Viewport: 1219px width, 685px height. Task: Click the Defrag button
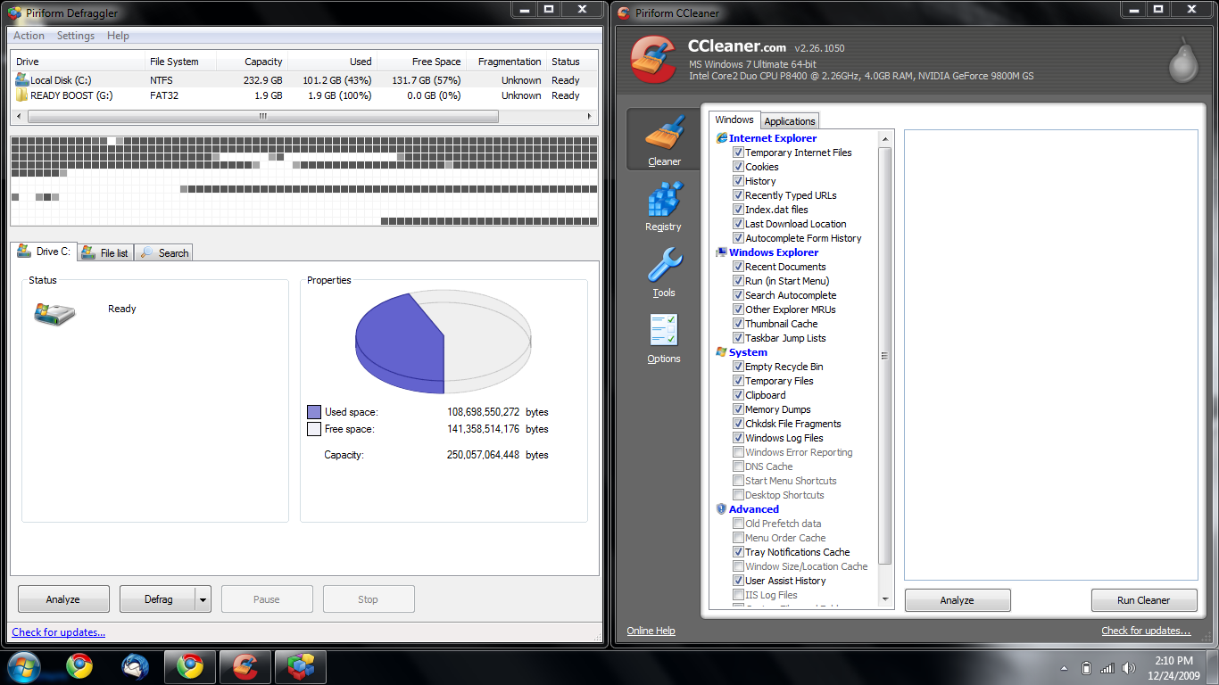[x=158, y=599]
